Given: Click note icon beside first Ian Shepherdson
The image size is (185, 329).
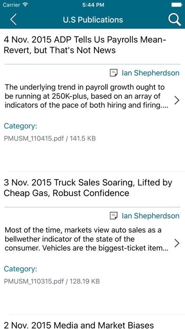Looking at the screenshot, I should (114, 73).
